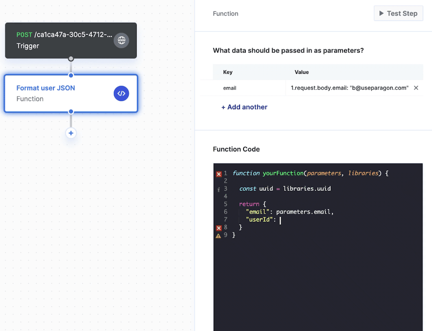Image resolution: width=432 pixels, height=331 pixels.
Task: Click the red error marker on code line 8
Action: pyautogui.click(x=219, y=228)
